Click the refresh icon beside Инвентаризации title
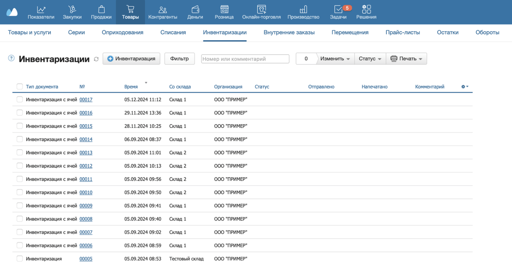The image size is (512, 265). [x=96, y=59]
